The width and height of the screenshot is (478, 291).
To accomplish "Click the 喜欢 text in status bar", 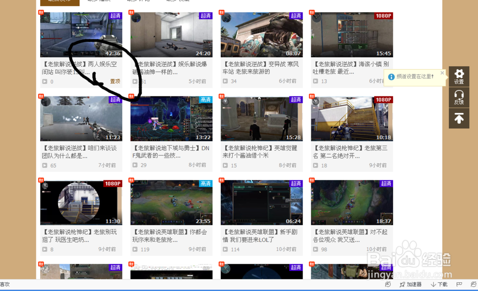I will (x=5, y=284).
